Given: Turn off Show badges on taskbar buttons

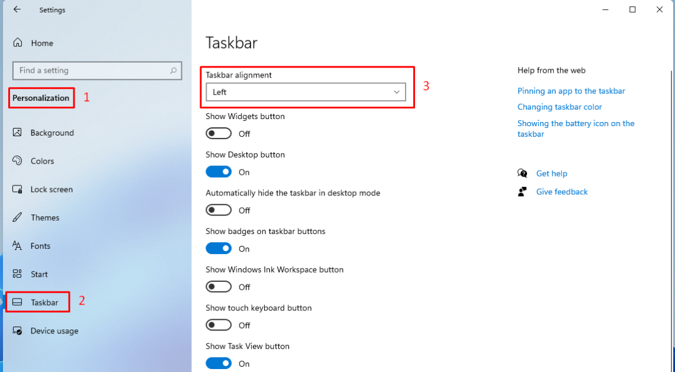Looking at the screenshot, I should (218, 248).
